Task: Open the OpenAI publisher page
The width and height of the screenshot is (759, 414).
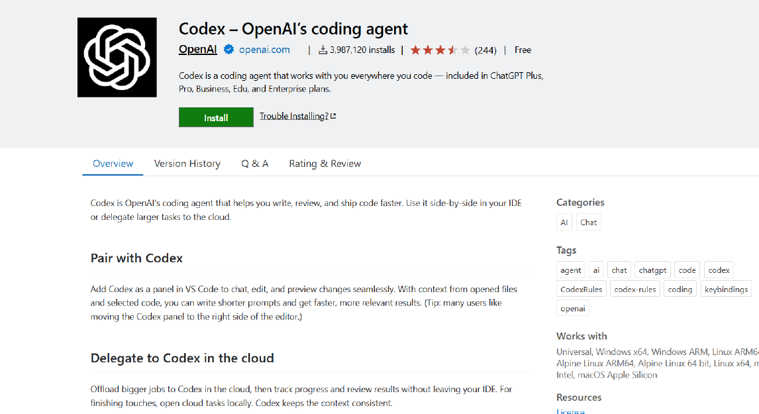Action: (x=197, y=49)
